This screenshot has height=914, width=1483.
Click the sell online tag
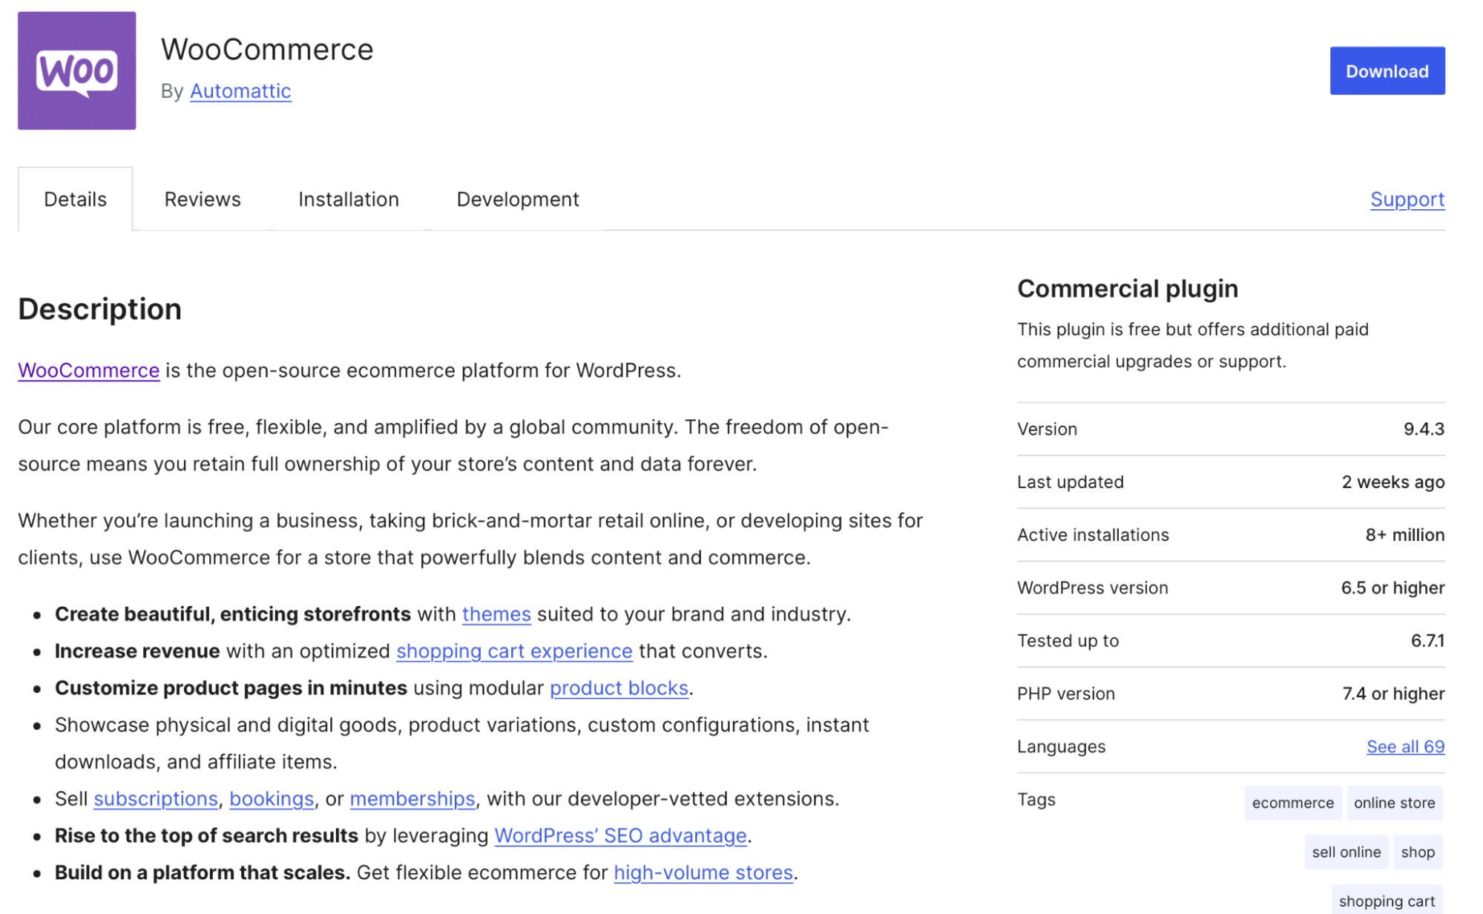1346,852
